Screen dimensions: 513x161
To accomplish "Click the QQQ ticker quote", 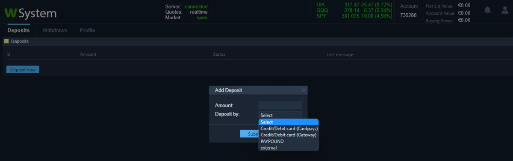I will [354, 10].
